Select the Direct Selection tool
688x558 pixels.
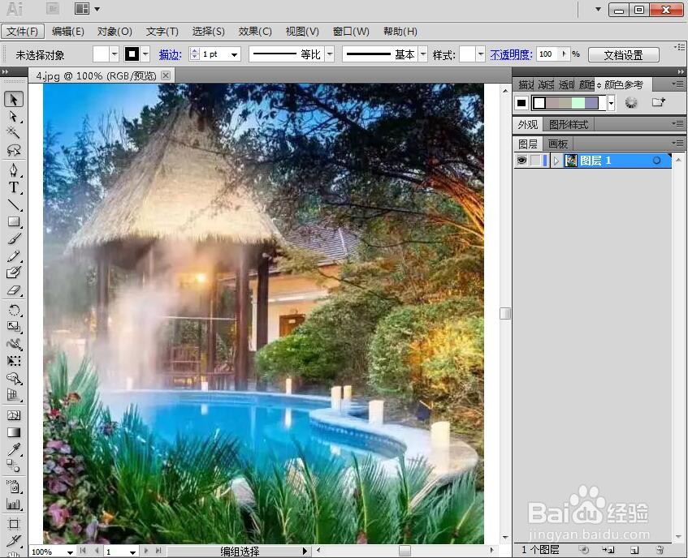tap(14, 117)
